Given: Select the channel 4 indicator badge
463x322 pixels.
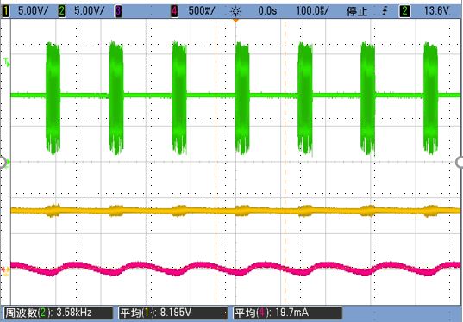Looking at the screenshot, I should click(174, 11).
